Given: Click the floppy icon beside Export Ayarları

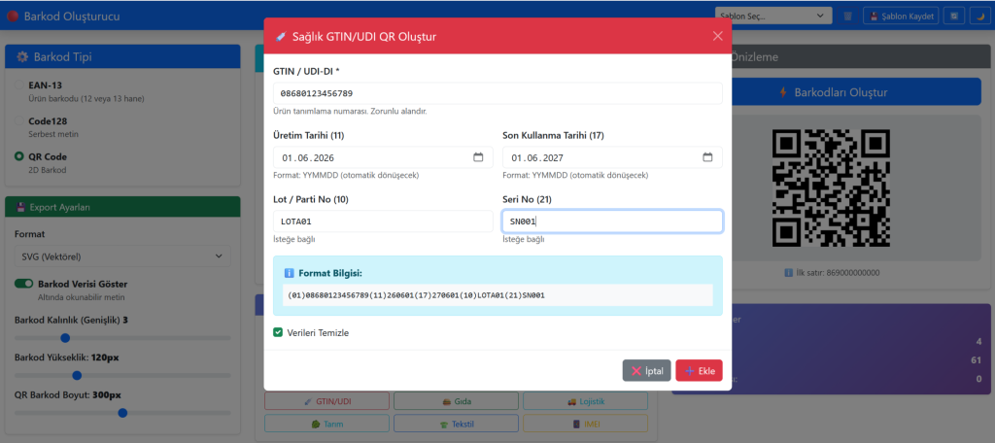Looking at the screenshot, I should coord(21,207).
